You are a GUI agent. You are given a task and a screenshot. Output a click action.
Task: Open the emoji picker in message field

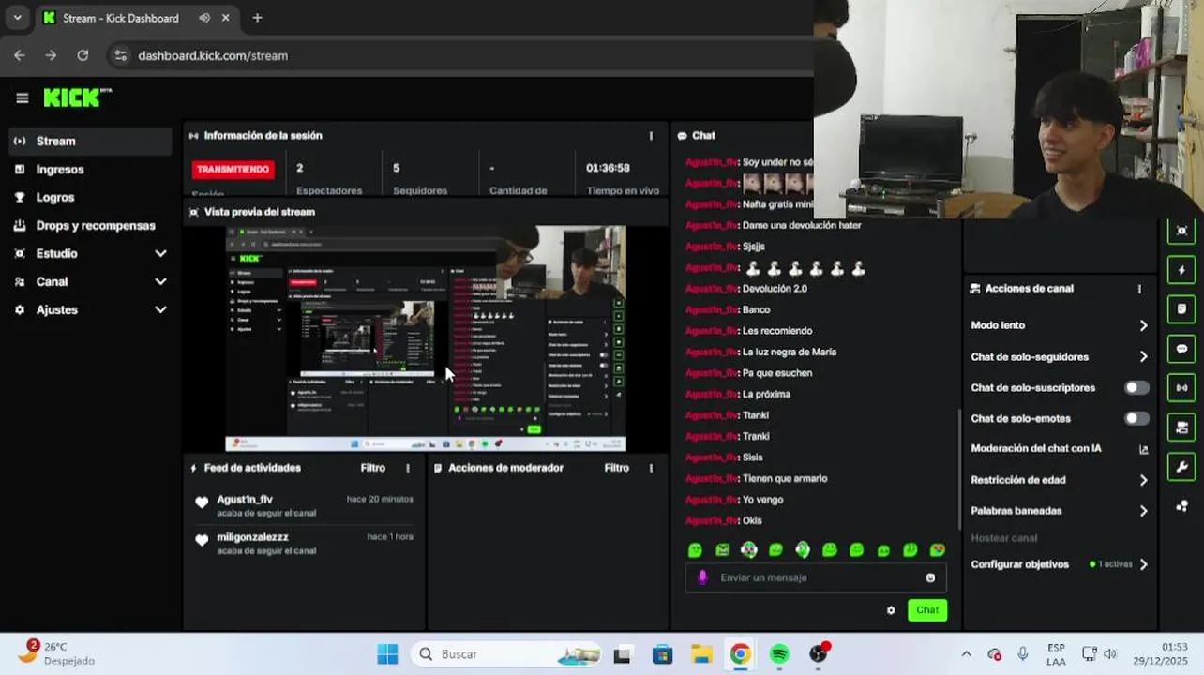930,577
